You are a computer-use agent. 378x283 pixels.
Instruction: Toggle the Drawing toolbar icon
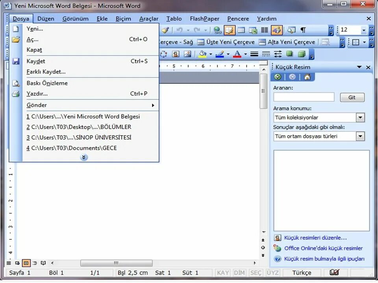tap(276, 30)
